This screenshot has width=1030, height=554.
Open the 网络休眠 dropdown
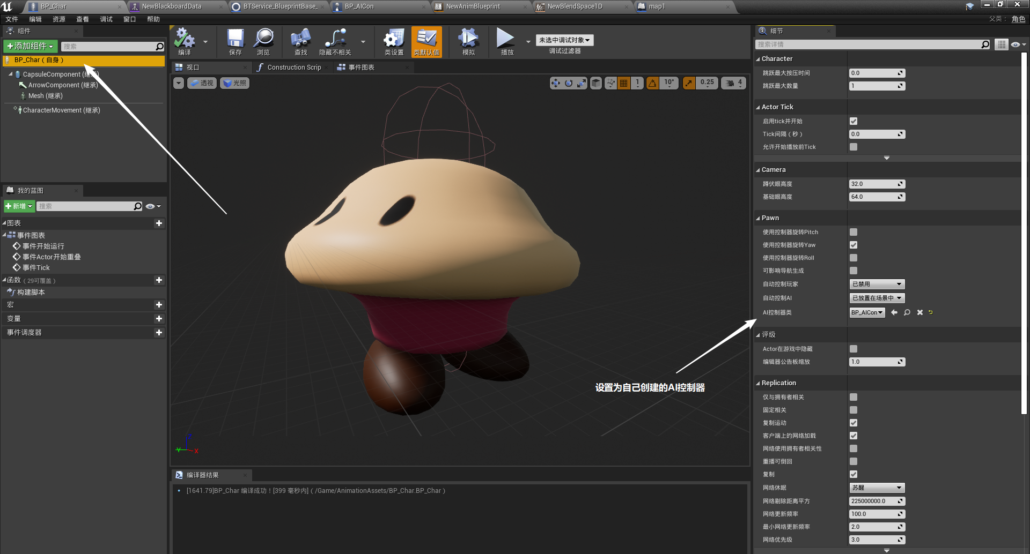pyautogui.click(x=877, y=488)
